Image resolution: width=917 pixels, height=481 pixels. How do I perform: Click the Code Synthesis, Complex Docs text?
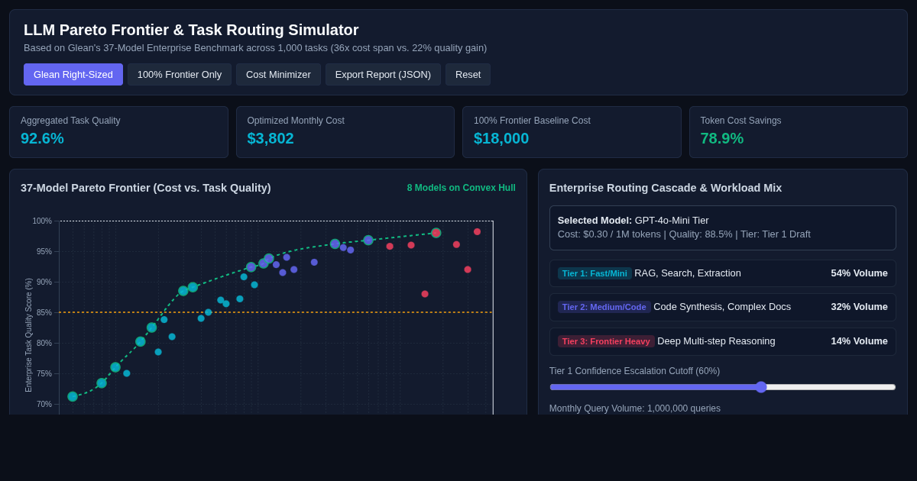[722, 307]
